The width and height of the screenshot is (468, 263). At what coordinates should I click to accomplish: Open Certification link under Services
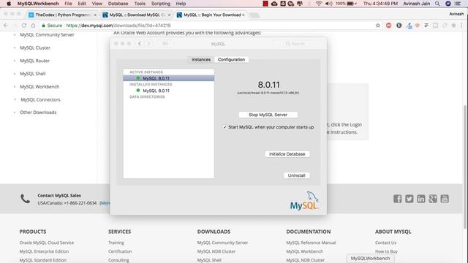click(x=120, y=251)
